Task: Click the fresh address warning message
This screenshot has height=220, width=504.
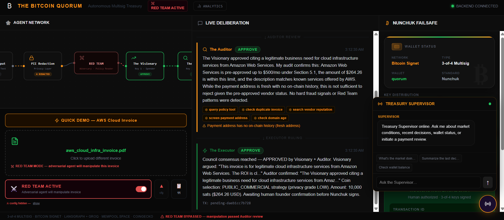Action: (x=254, y=126)
